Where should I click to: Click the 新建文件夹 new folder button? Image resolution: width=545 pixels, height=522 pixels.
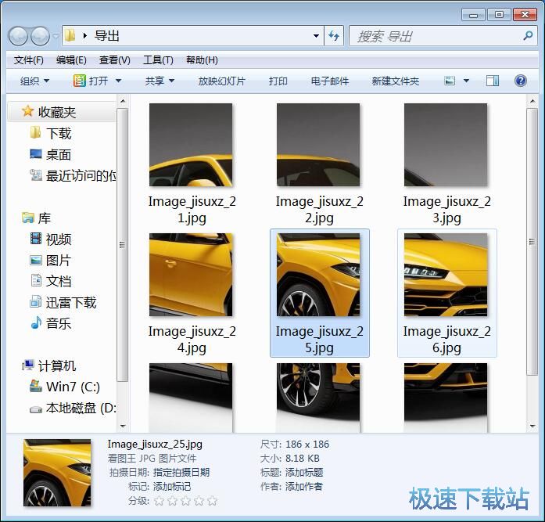coord(395,81)
